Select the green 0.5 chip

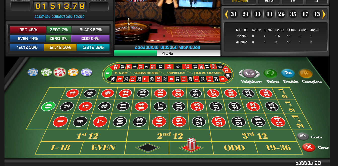pos(46,72)
